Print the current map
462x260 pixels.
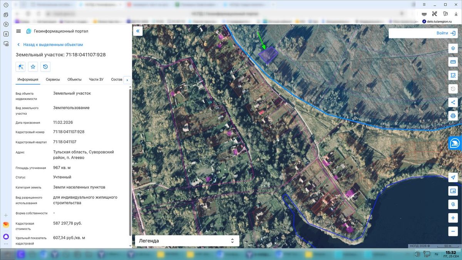pyautogui.click(x=453, y=116)
